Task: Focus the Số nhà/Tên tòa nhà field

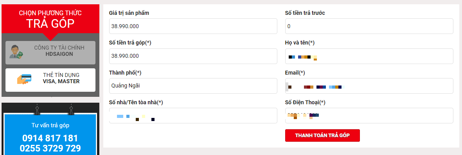Action: click(x=193, y=116)
